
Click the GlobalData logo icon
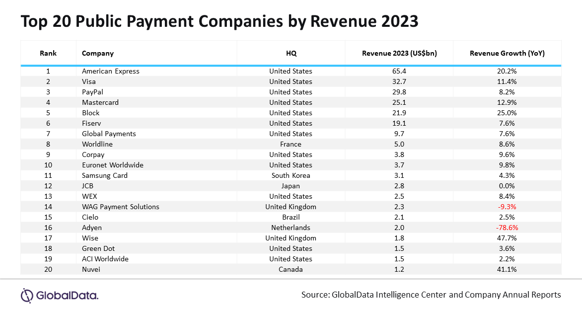point(27,296)
